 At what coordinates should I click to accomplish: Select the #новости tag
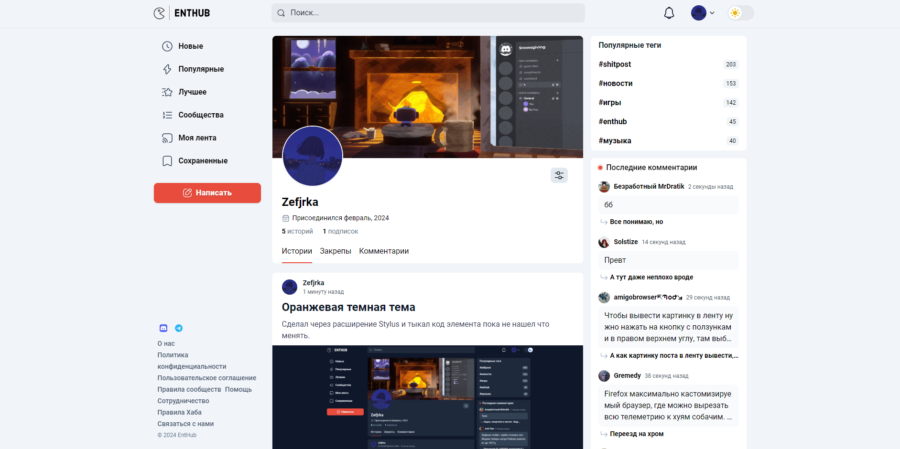(x=616, y=84)
